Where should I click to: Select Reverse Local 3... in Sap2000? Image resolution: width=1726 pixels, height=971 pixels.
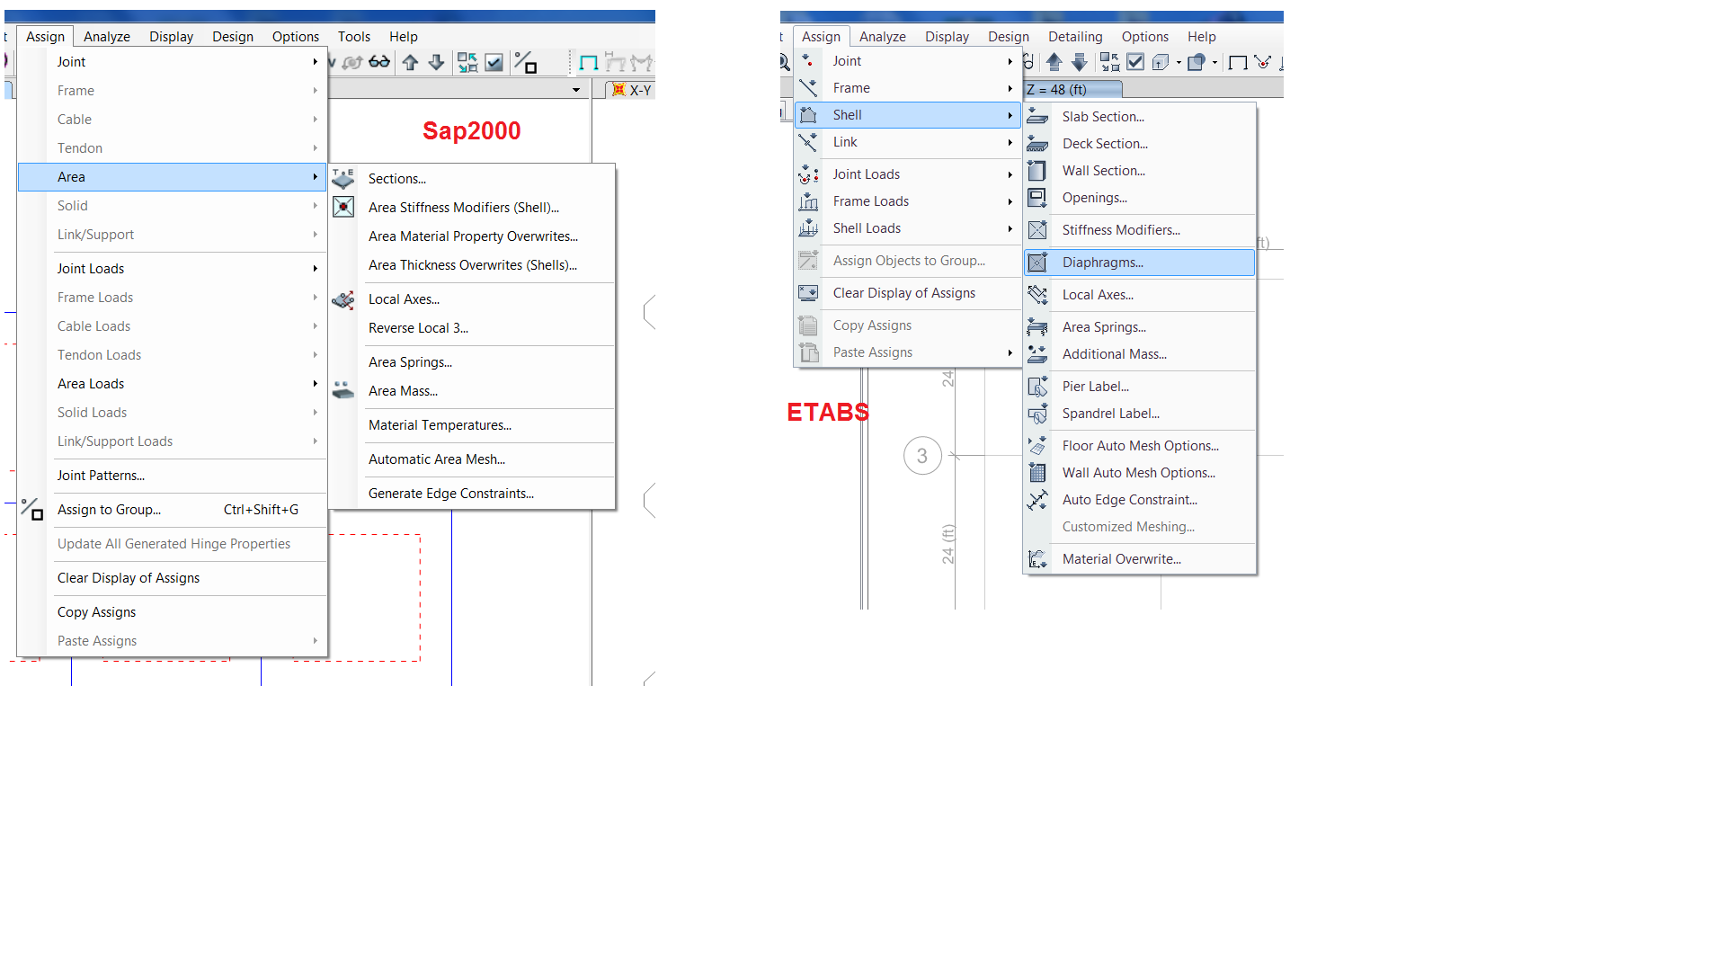418,328
